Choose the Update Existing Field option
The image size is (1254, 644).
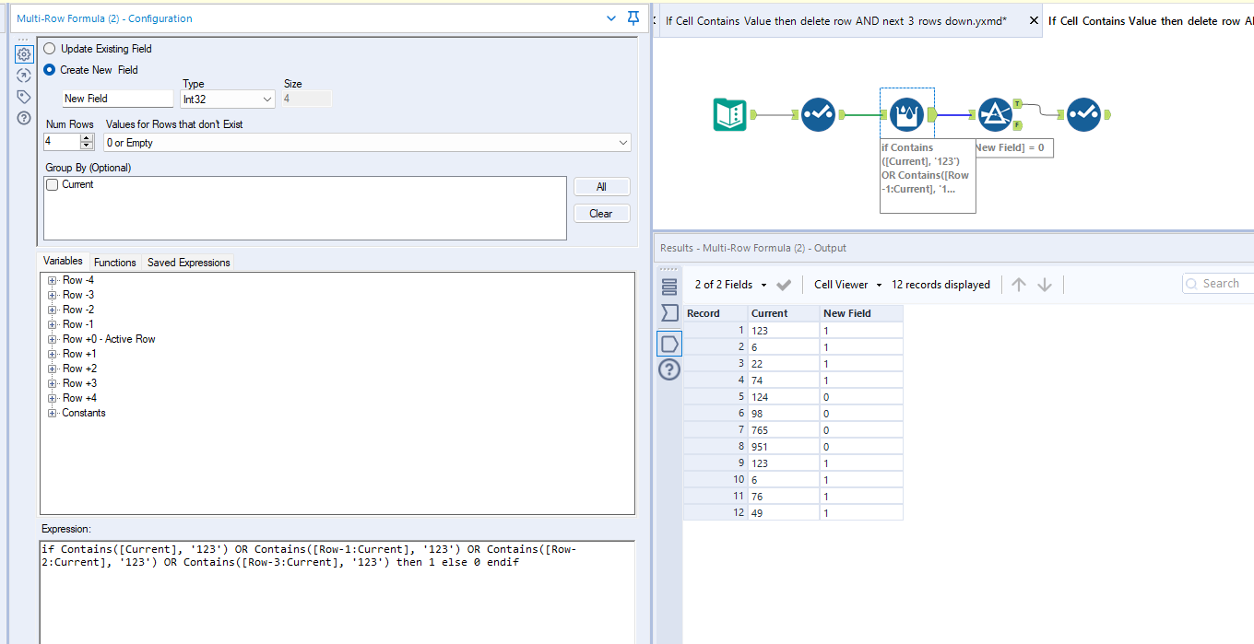pos(50,49)
